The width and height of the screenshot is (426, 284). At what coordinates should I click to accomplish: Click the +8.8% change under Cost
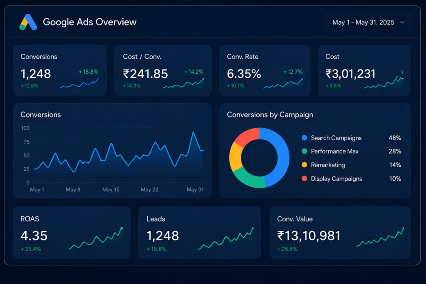[333, 86]
